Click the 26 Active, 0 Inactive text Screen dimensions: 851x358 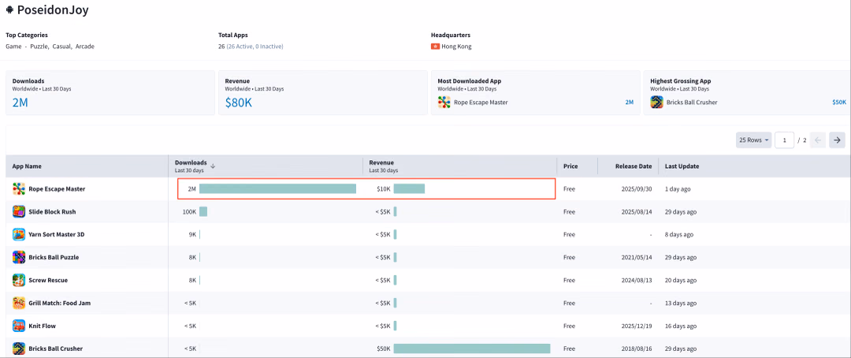click(x=255, y=47)
